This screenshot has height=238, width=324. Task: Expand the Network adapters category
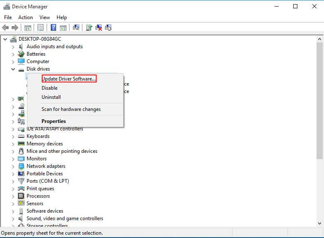(13, 166)
